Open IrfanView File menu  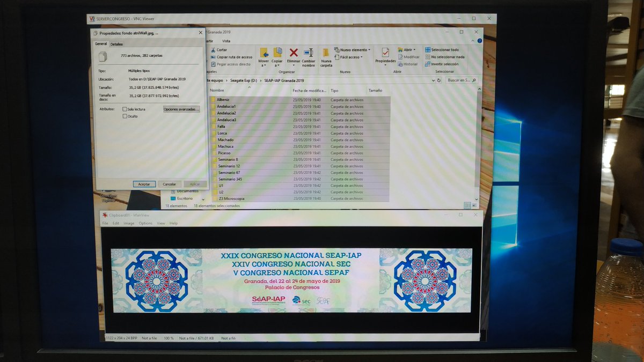(105, 223)
